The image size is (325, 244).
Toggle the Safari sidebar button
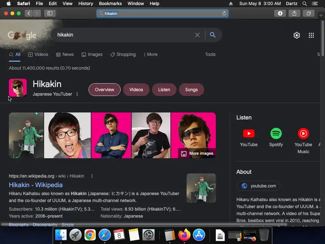pyautogui.click(x=50, y=13)
